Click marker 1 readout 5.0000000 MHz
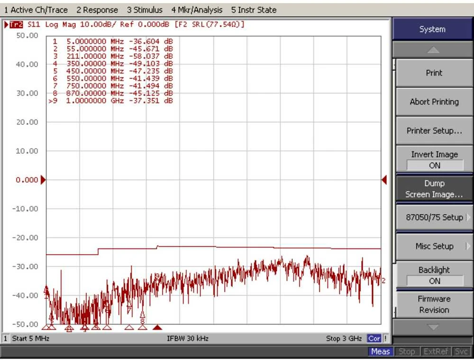Image resolution: width=474 pixels, height=360 pixels. [x=112, y=41]
